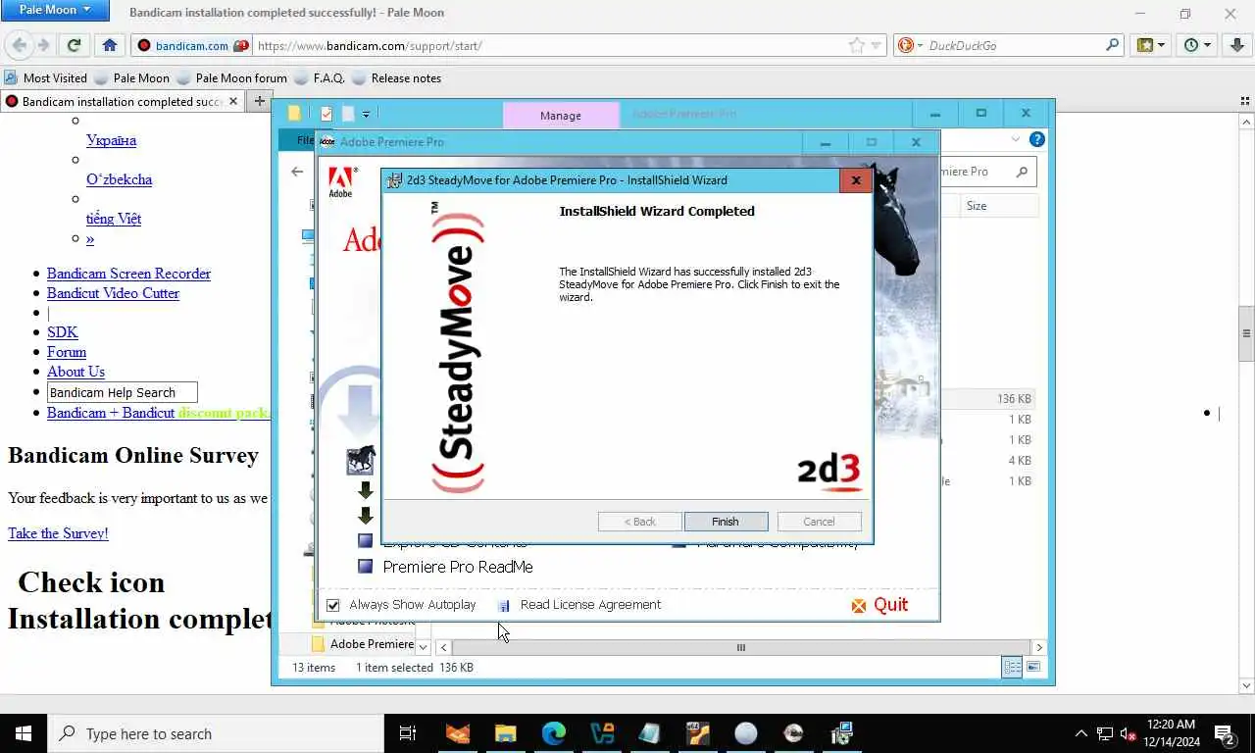
Task: Click the Take the Survey link
Action: coord(58,533)
